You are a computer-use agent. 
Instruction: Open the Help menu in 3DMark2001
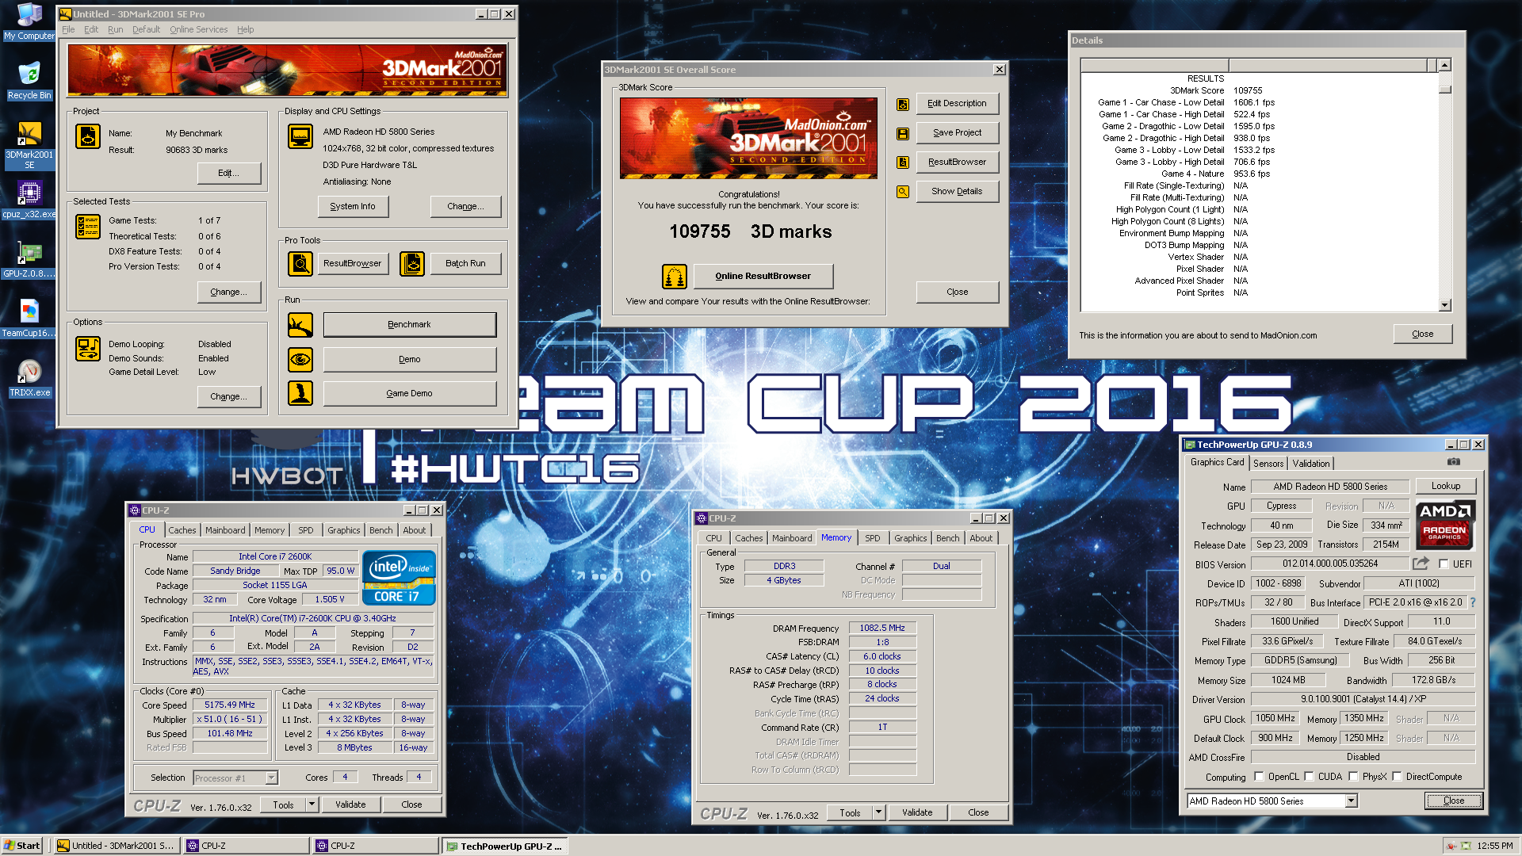pos(245,29)
